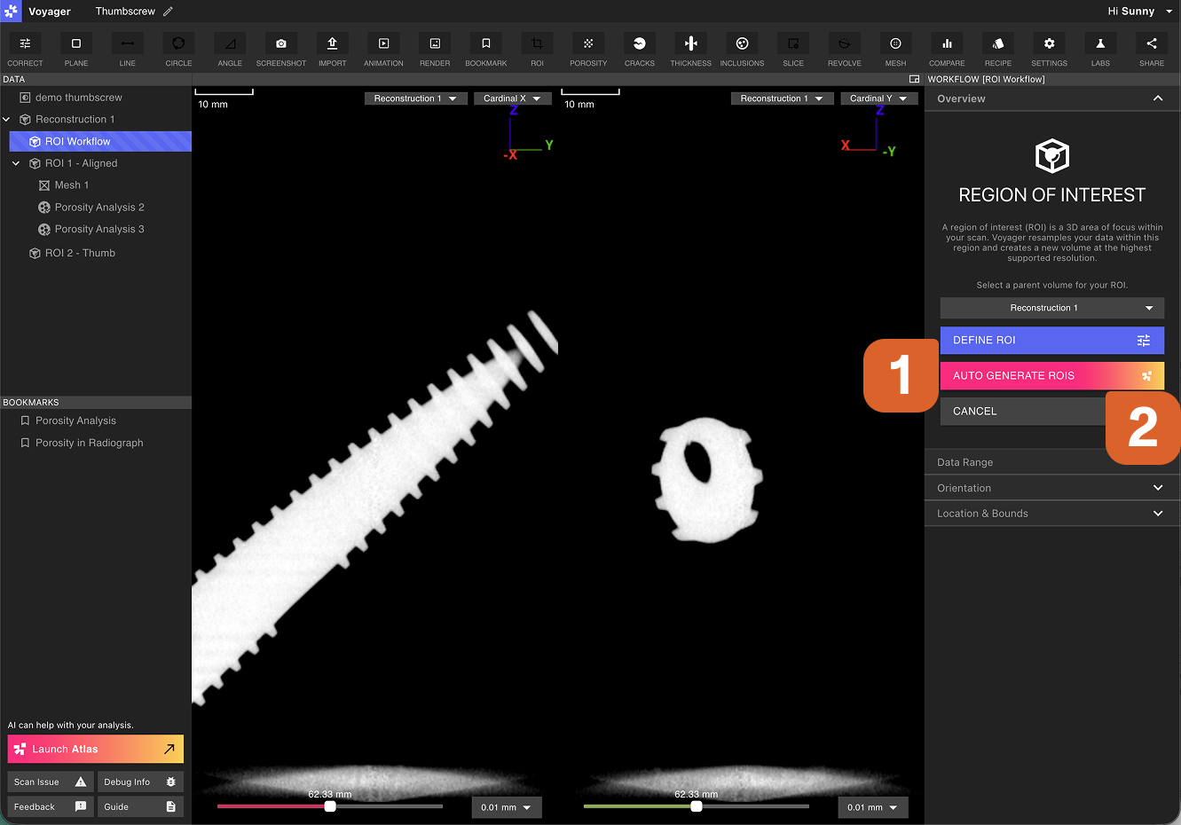The height and width of the screenshot is (825, 1181).
Task: Select the Thickness tool in toolbar
Action: [x=690, y=44]
